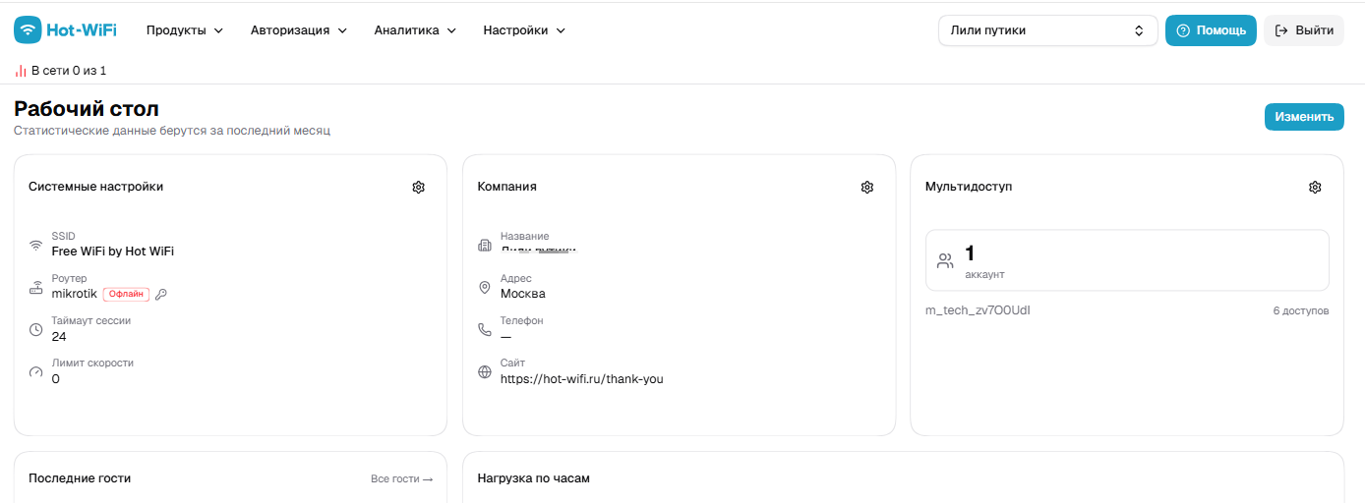The image size is (1365, 503).
Task: Expand the Лили путики account selector
Action: click(x=1047, y=30)
